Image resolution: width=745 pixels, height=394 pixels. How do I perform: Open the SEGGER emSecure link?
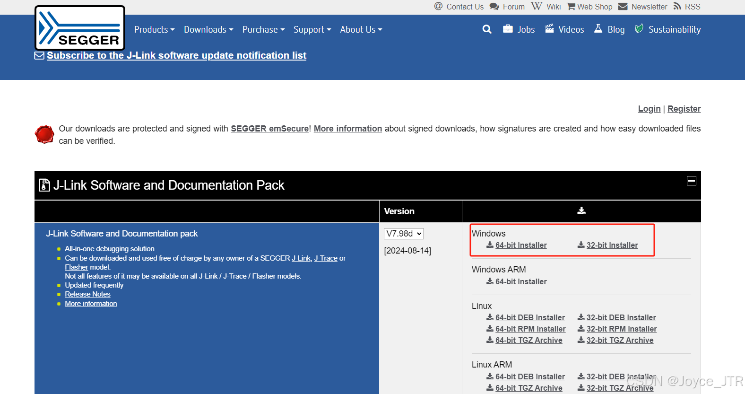click(270, 129)
